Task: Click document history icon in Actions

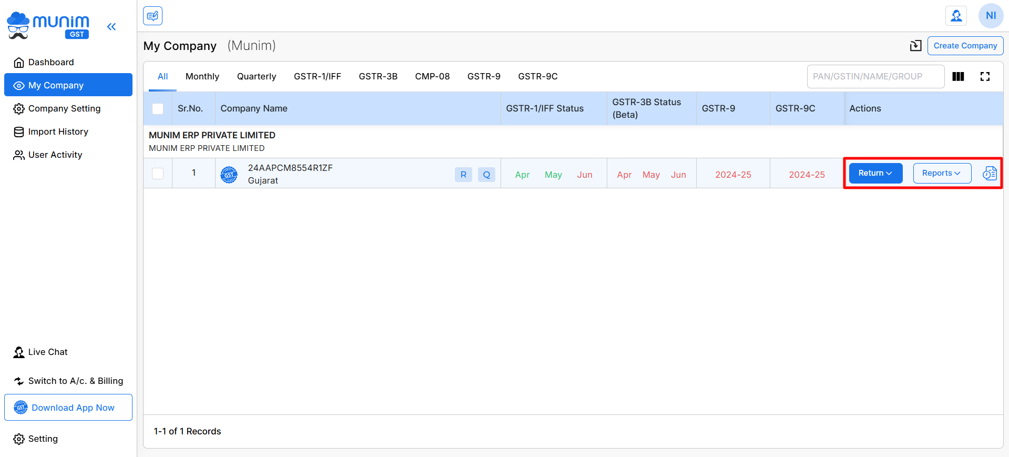Action: pyautogui.click(x=990, y=173)
